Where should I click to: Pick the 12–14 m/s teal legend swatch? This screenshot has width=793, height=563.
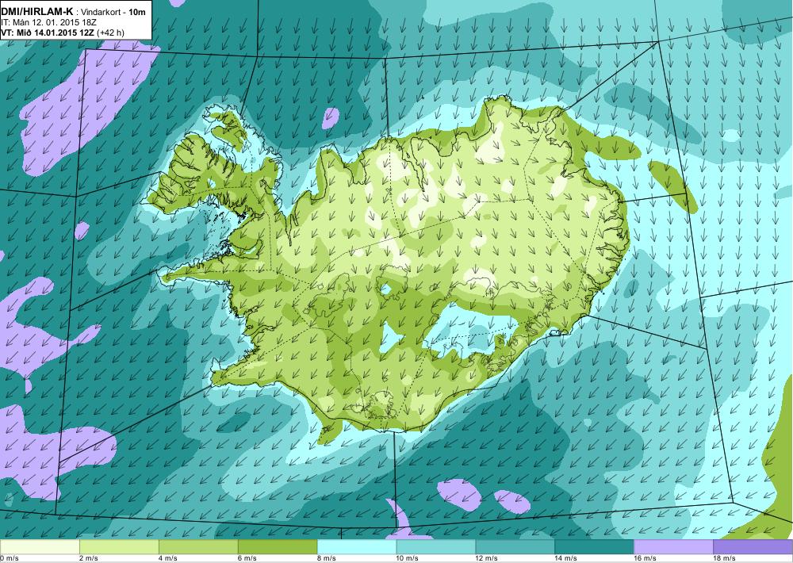pos(515,547)
